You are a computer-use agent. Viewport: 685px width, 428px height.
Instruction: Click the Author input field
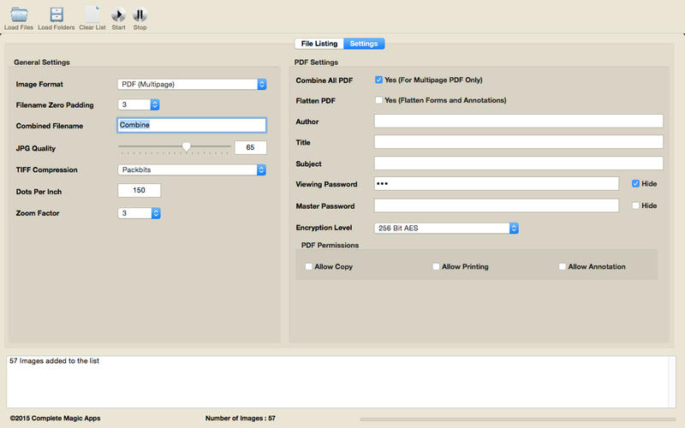click(519, 122)
